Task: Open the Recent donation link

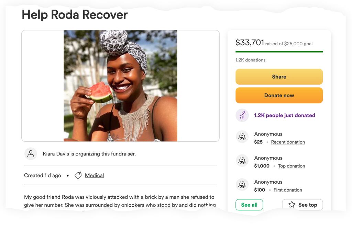Action: 288,142
